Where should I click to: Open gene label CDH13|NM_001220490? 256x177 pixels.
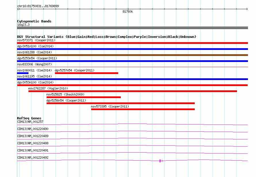(x=33, y=129)
